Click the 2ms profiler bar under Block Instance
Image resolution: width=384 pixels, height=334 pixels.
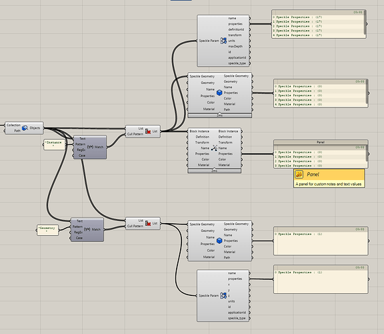coord(214,171)
